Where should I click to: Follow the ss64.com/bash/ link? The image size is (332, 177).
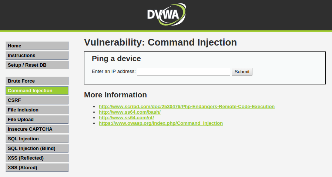coord(130,112)
